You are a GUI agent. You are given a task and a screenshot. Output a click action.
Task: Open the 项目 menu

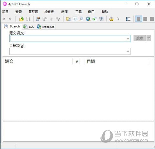click(5, 12)
